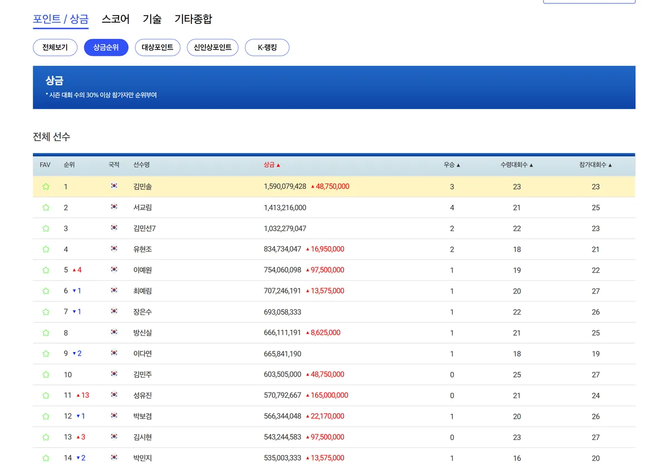The width and height of the screenshot is (668, 464).
Task: Click Korean flag icon for 성유진
Action: tap(114, 395)
